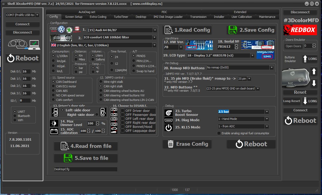Click the Read Config document icon
Viewport: 322px width, 195px height.
pyautogui.click(x=168, y=30)
